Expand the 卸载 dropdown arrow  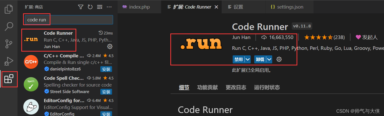pos(269,59)
